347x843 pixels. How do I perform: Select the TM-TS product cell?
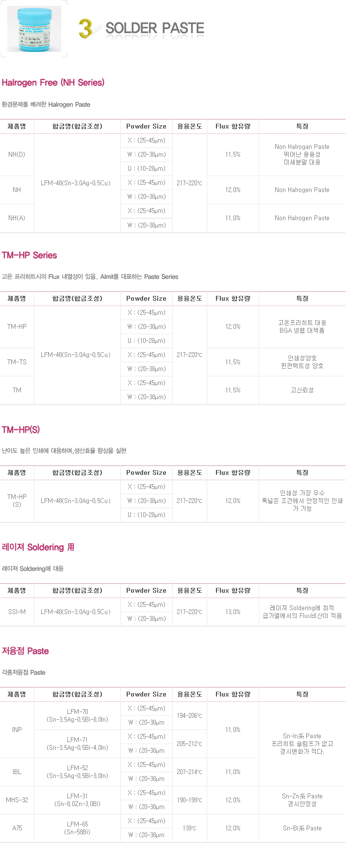tap(17, 362)
